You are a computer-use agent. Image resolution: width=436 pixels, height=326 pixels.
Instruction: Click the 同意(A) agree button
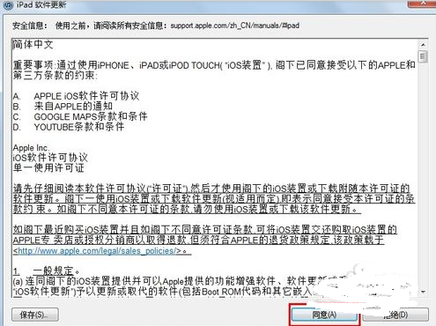click(x=324, y=315)
